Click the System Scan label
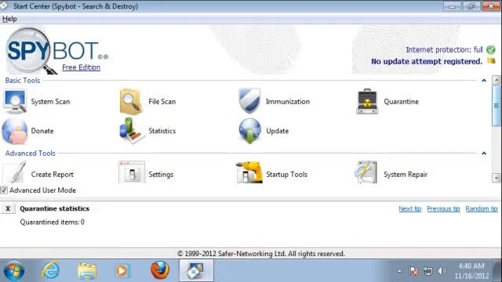Image resolution: width=502 pixels, height=282 pixels. click(x=50, y=102)
